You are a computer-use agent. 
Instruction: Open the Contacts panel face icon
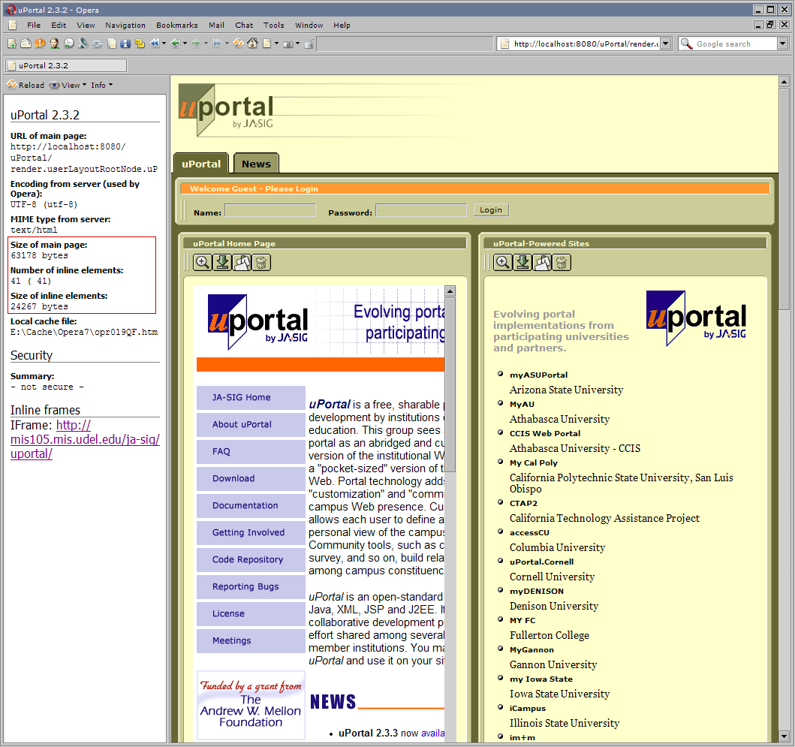pyautogui.click(x=54, y=44)
